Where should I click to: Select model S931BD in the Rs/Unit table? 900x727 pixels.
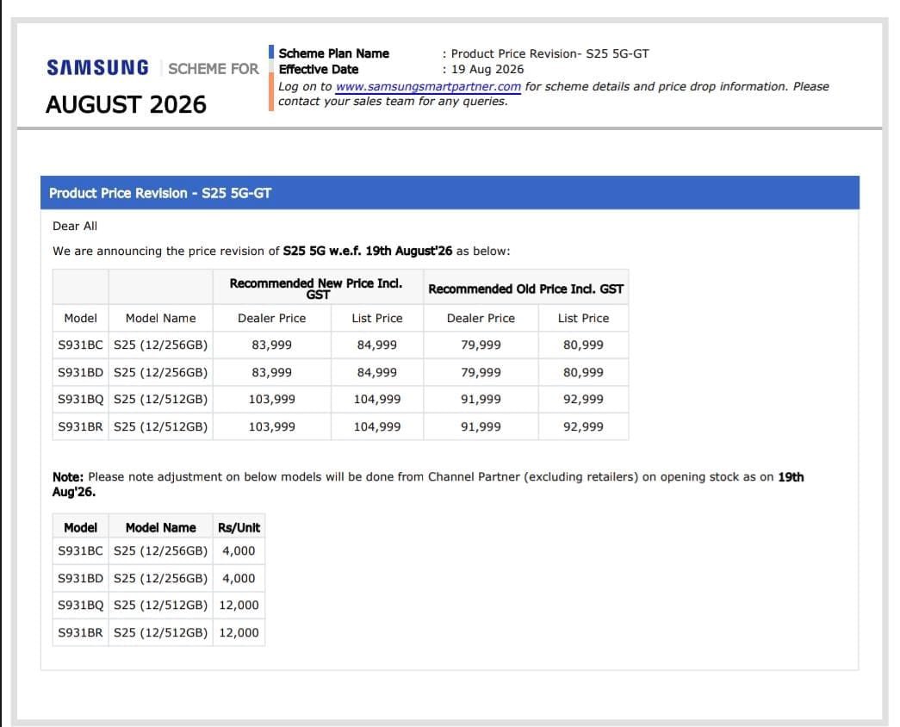[80, 578]
